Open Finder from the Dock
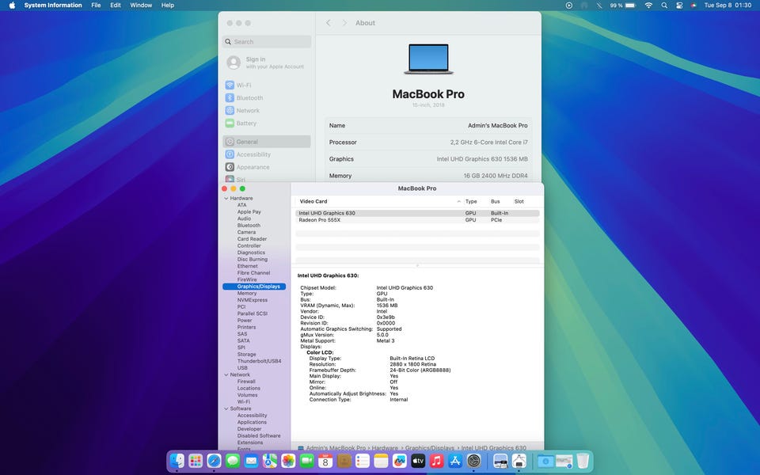 click(x=177, y=461)
